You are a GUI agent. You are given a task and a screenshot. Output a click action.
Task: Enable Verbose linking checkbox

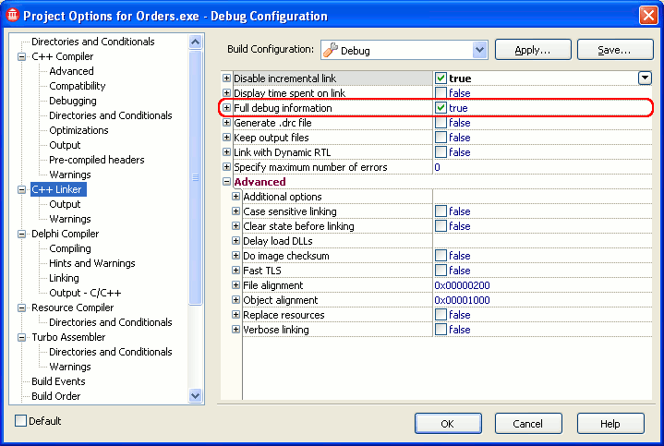441,330
